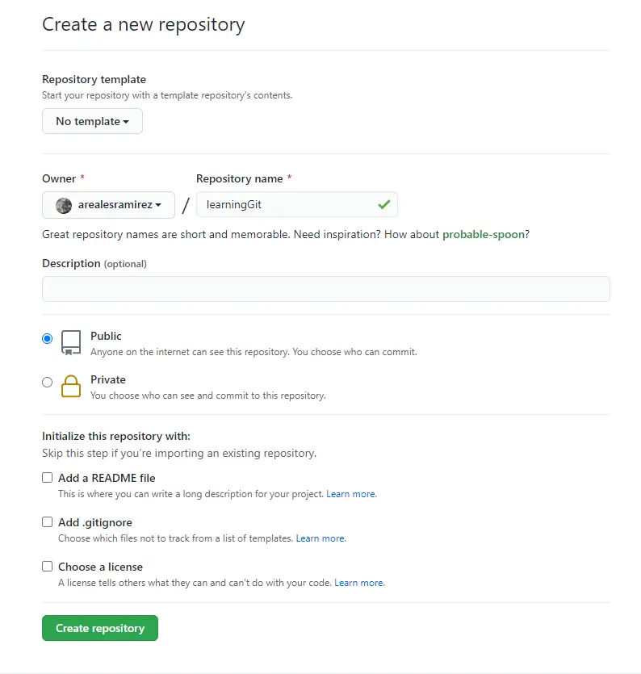Open Learn more link for .gitignore

(320, 538)
